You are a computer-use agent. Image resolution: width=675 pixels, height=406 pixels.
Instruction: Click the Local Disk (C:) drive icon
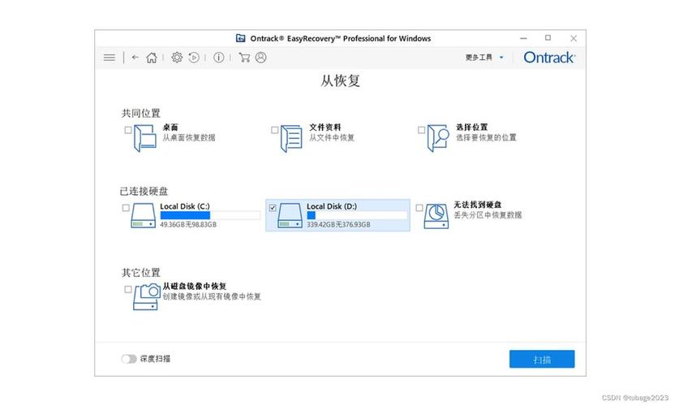click(144, 215)
